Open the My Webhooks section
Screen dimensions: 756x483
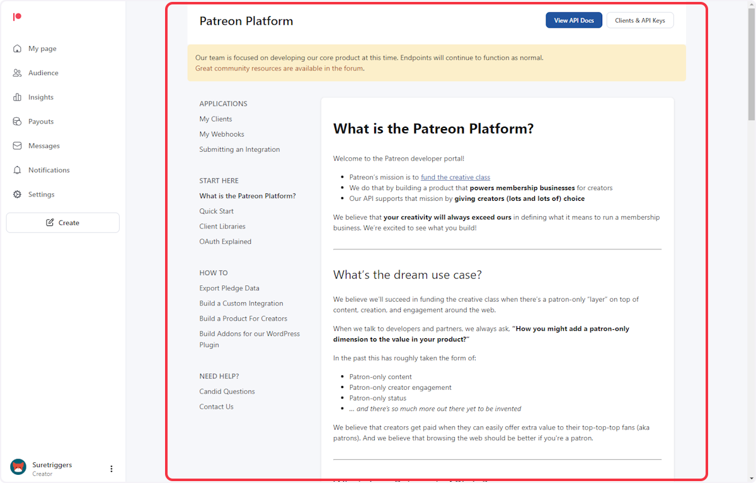(x=222, y=134)
